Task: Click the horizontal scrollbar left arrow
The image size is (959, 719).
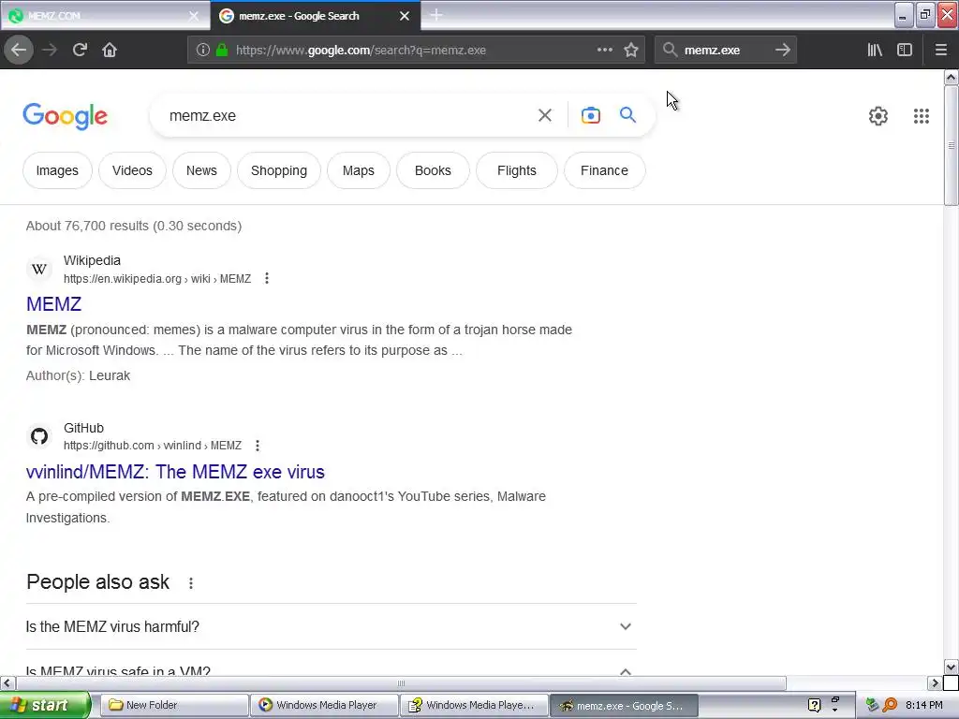Action: (7, 682)
